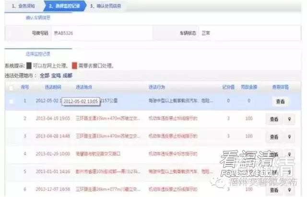Click the 违法行为 column header
This screenshot has height=197, width=307.
(x=157, y=87)
